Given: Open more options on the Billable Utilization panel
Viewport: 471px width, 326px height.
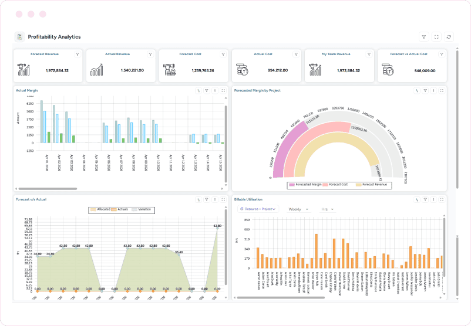Looking at the screenshot, I should coord(433,199).
